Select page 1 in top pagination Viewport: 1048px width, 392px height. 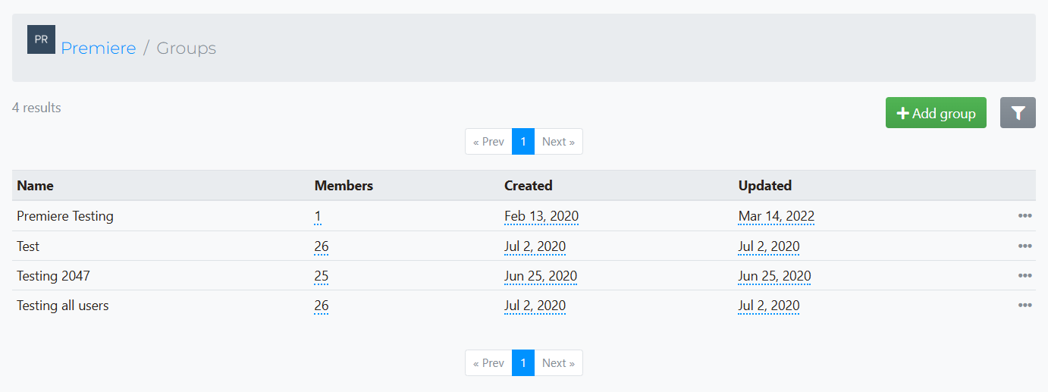(523, 142)
